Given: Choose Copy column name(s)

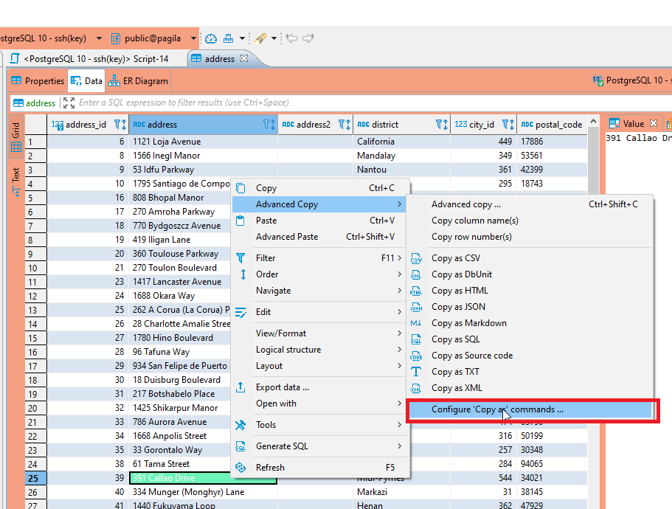Looking at the screenshot, I should (530, 221).
